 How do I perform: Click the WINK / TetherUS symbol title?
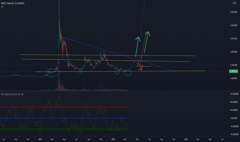pos(13,3)
